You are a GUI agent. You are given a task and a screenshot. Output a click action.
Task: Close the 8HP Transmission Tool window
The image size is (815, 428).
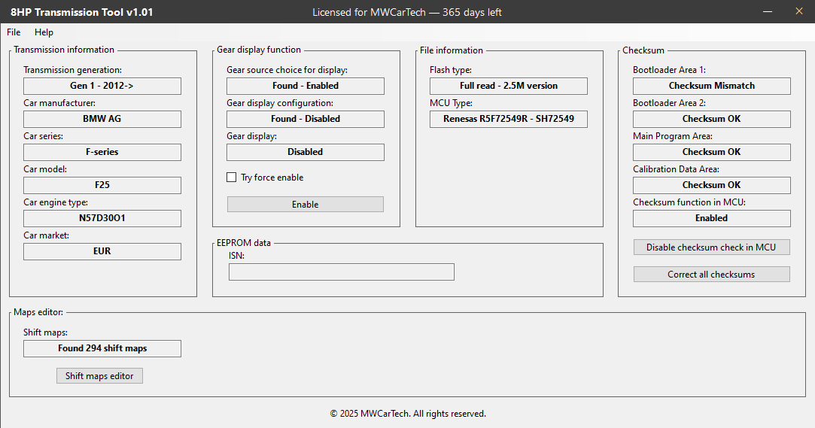click(799, 11)
